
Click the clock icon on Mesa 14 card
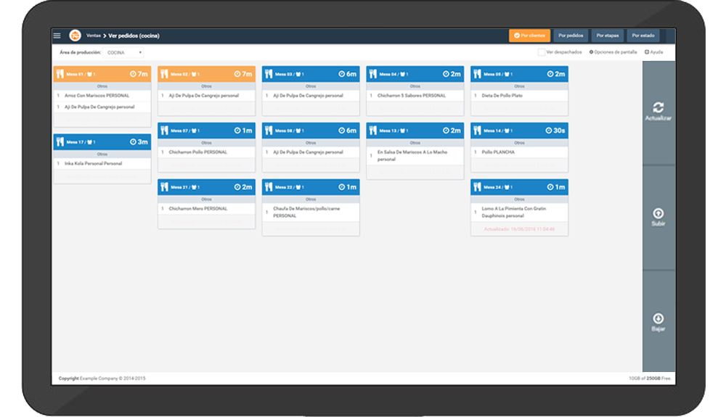[549, 131]
